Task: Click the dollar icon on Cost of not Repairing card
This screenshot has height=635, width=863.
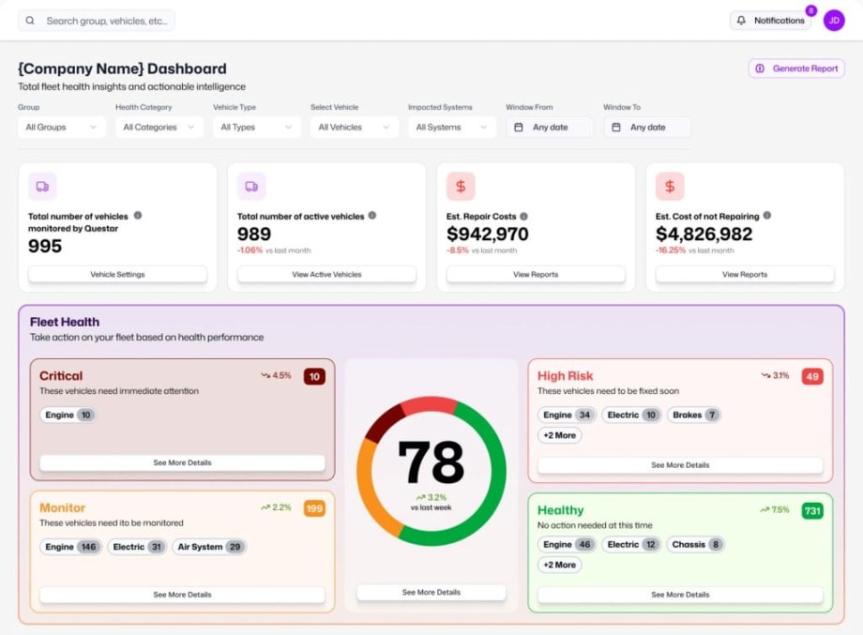Action: pyautogui.click(x=669, y=186)
